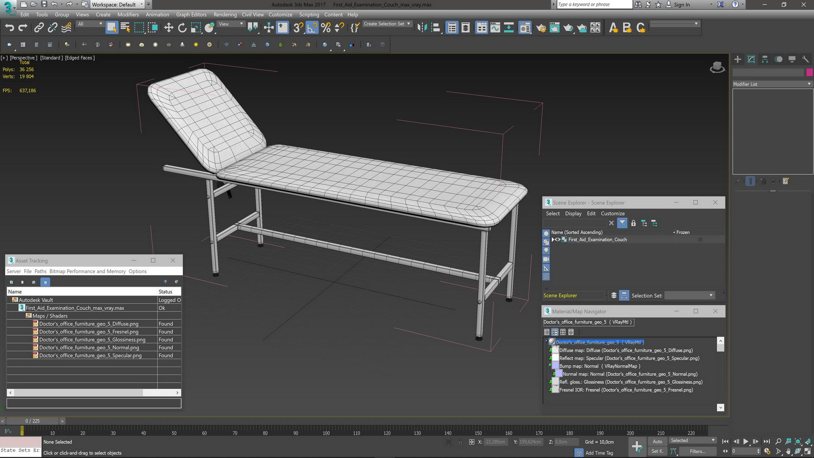Screen dimensions: 814x458
Task: Click the pink object color swatch
Action: (809, 73)
